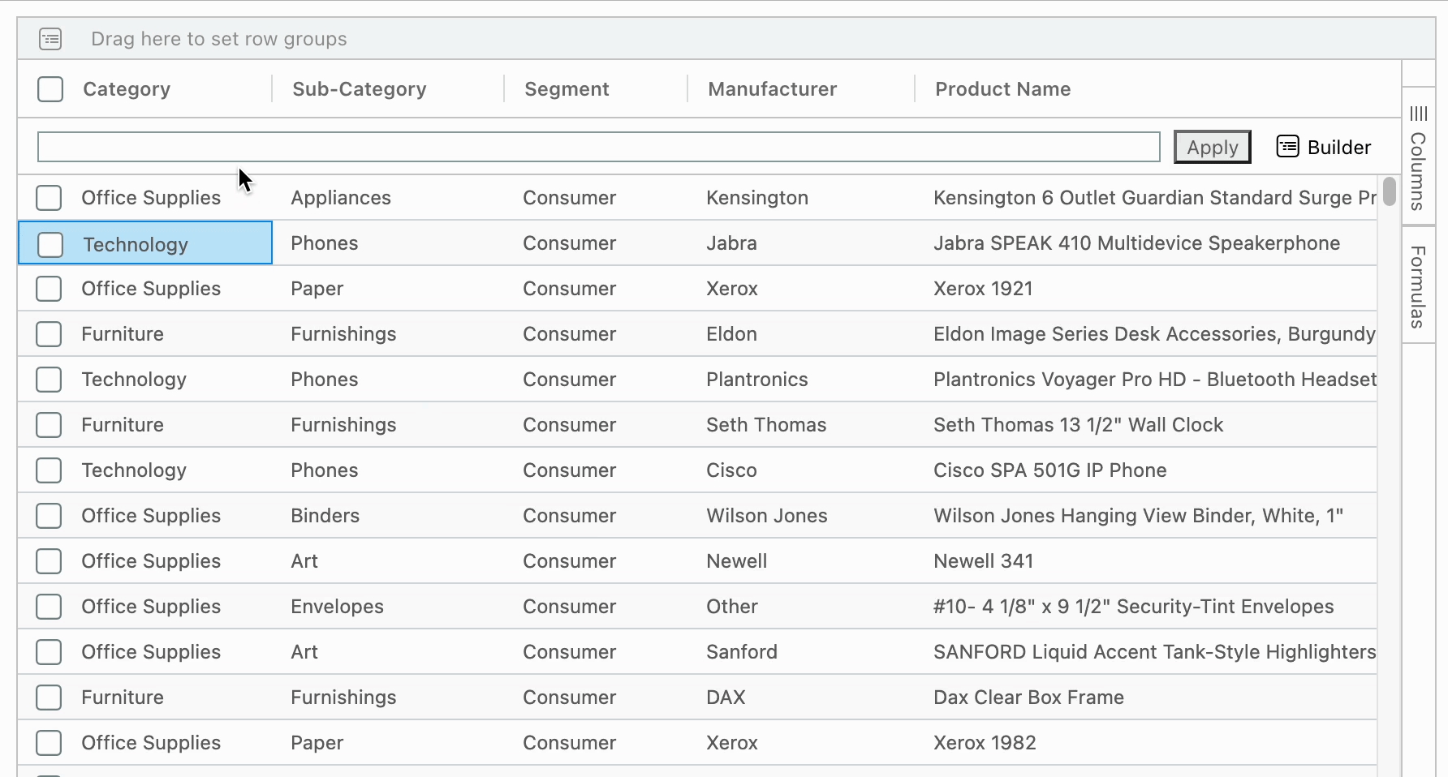This screenshot has width=1448, height=777.
Task: Select the Plantronics manufacturer cell
Action: tap(756, 380)
